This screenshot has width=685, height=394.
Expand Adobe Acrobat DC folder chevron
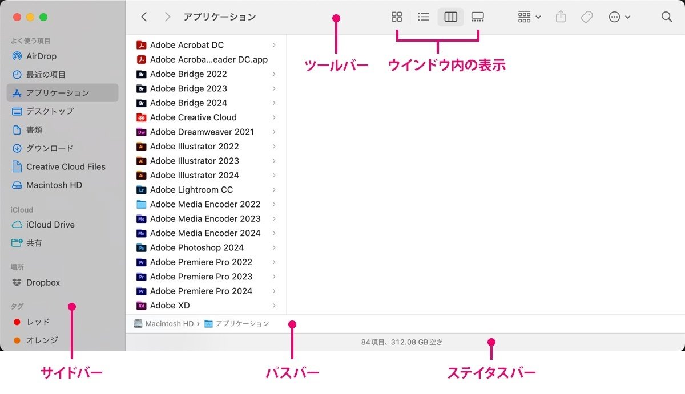(275, 45)
